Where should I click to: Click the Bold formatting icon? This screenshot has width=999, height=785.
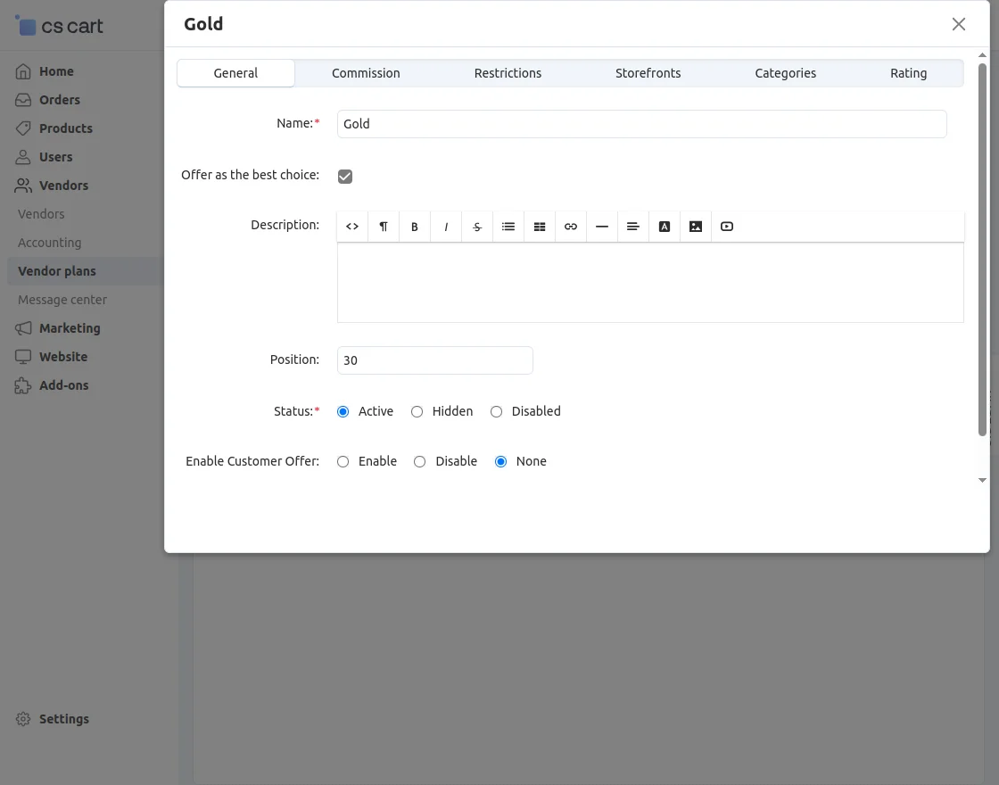pos(415,227)
